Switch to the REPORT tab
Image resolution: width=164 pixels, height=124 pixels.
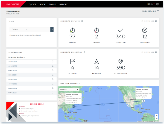pyautogui.click(x=63, y=4)
